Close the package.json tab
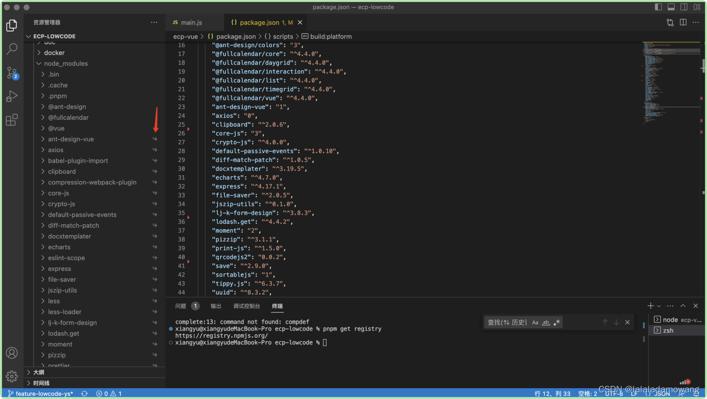The image size is (707, 399). click(x=300, y=22)
